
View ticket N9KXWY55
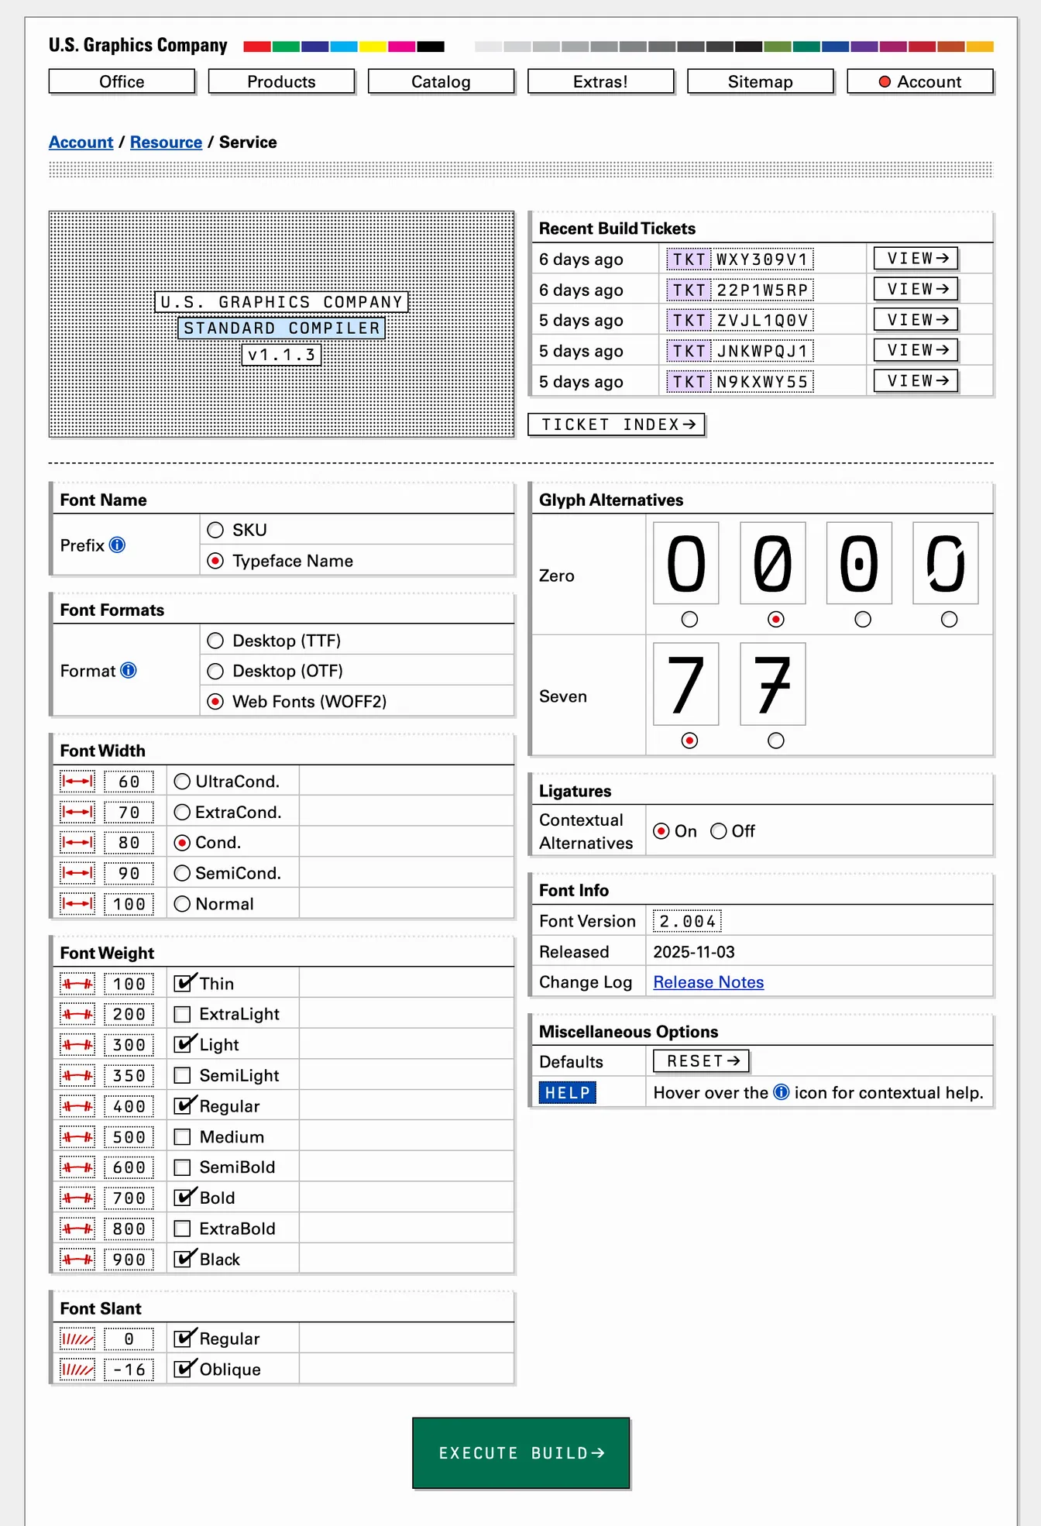coord(916,380)
